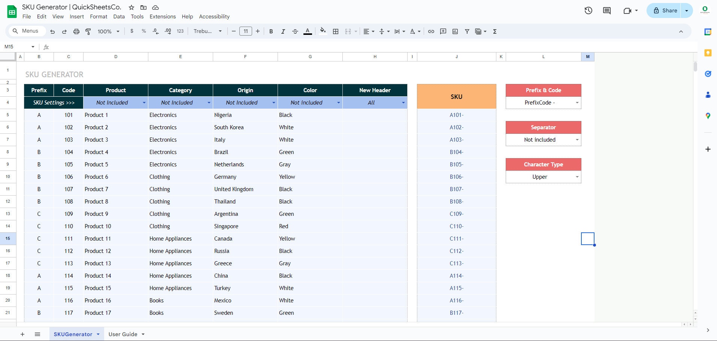Expand the Product column's Not Included dropdown
The width and height of the screenshot is (717, 341).
[143, 102]
